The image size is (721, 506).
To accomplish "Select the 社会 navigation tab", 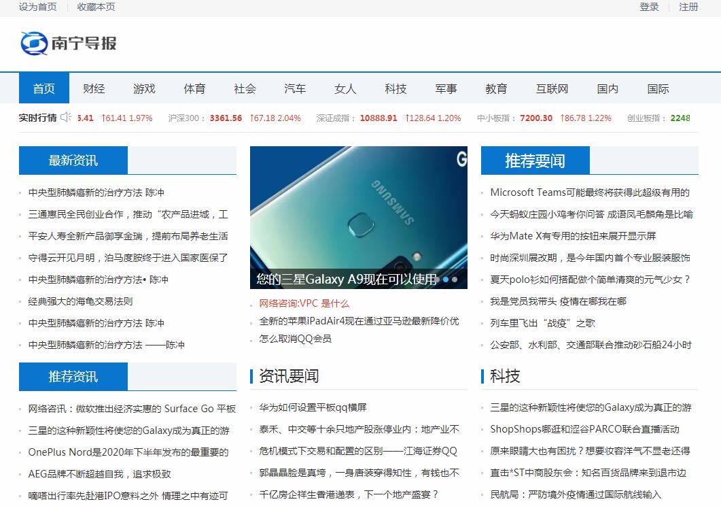I will [x=245, y=88].
